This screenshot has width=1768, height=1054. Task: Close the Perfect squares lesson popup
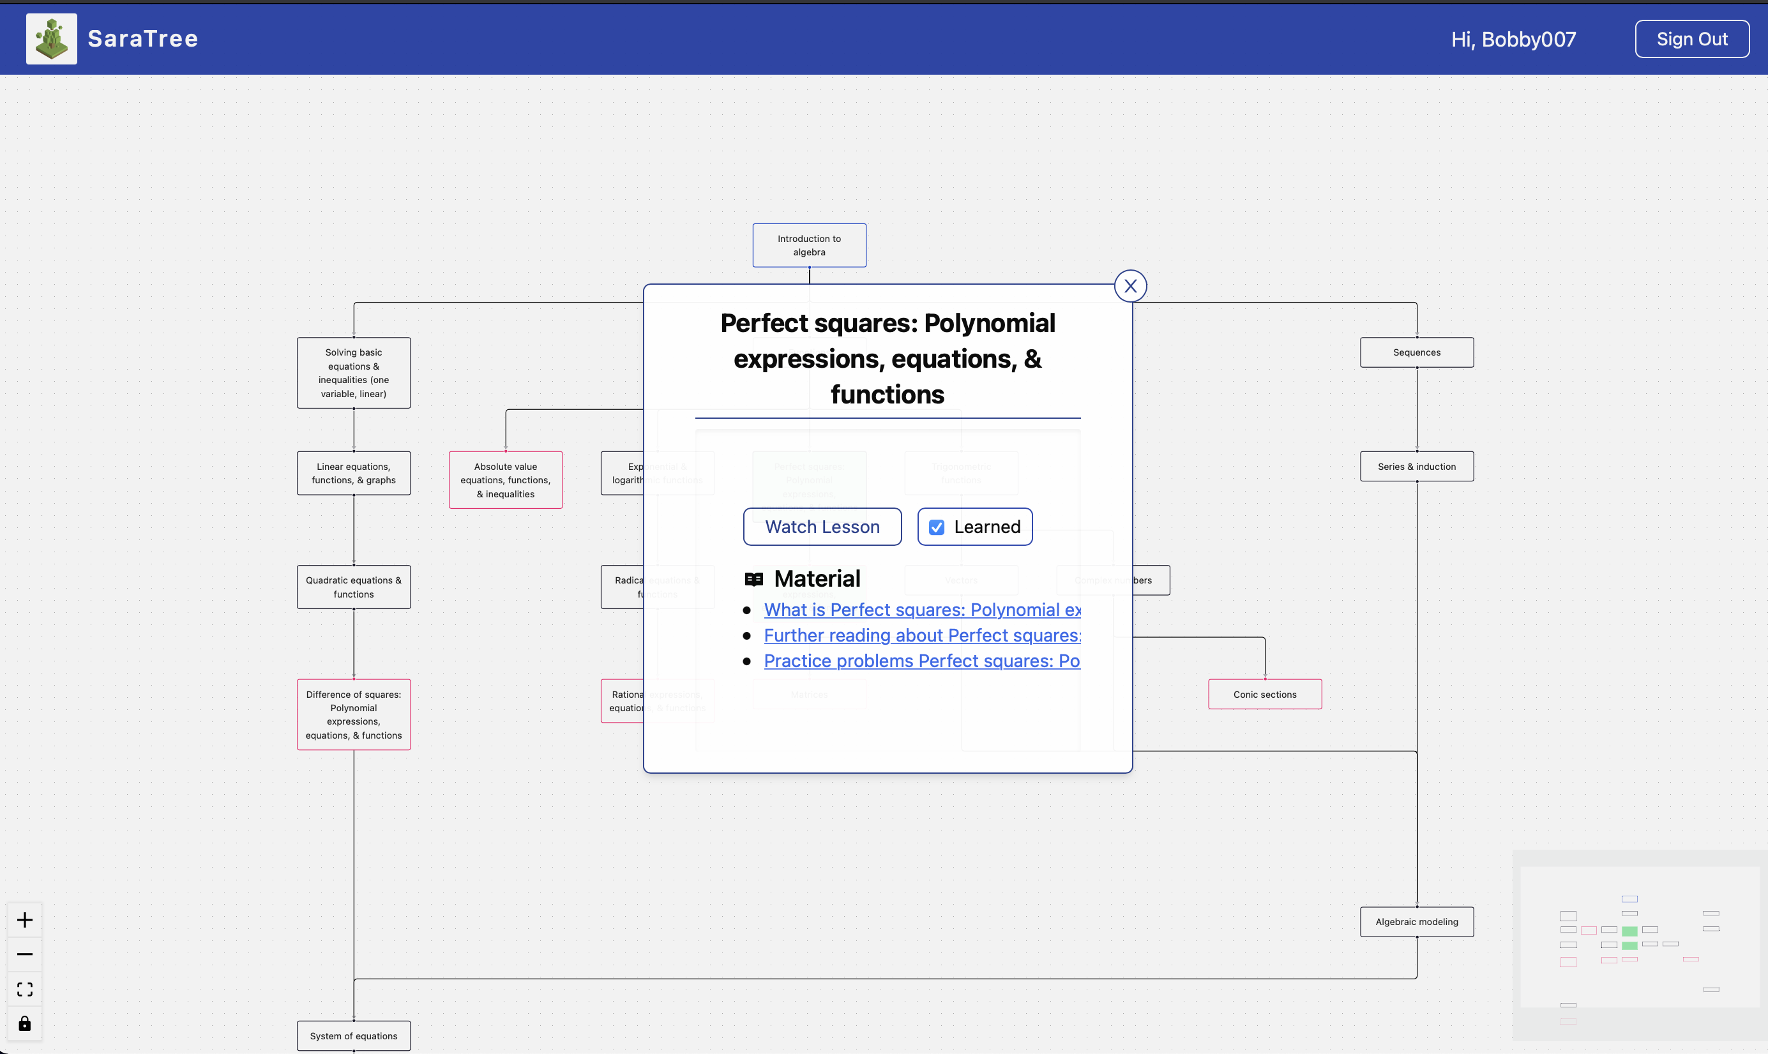click(1130, 286)
